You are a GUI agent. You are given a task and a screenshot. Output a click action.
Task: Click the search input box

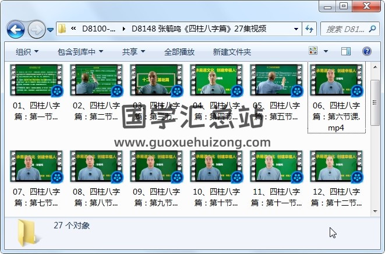344,29
